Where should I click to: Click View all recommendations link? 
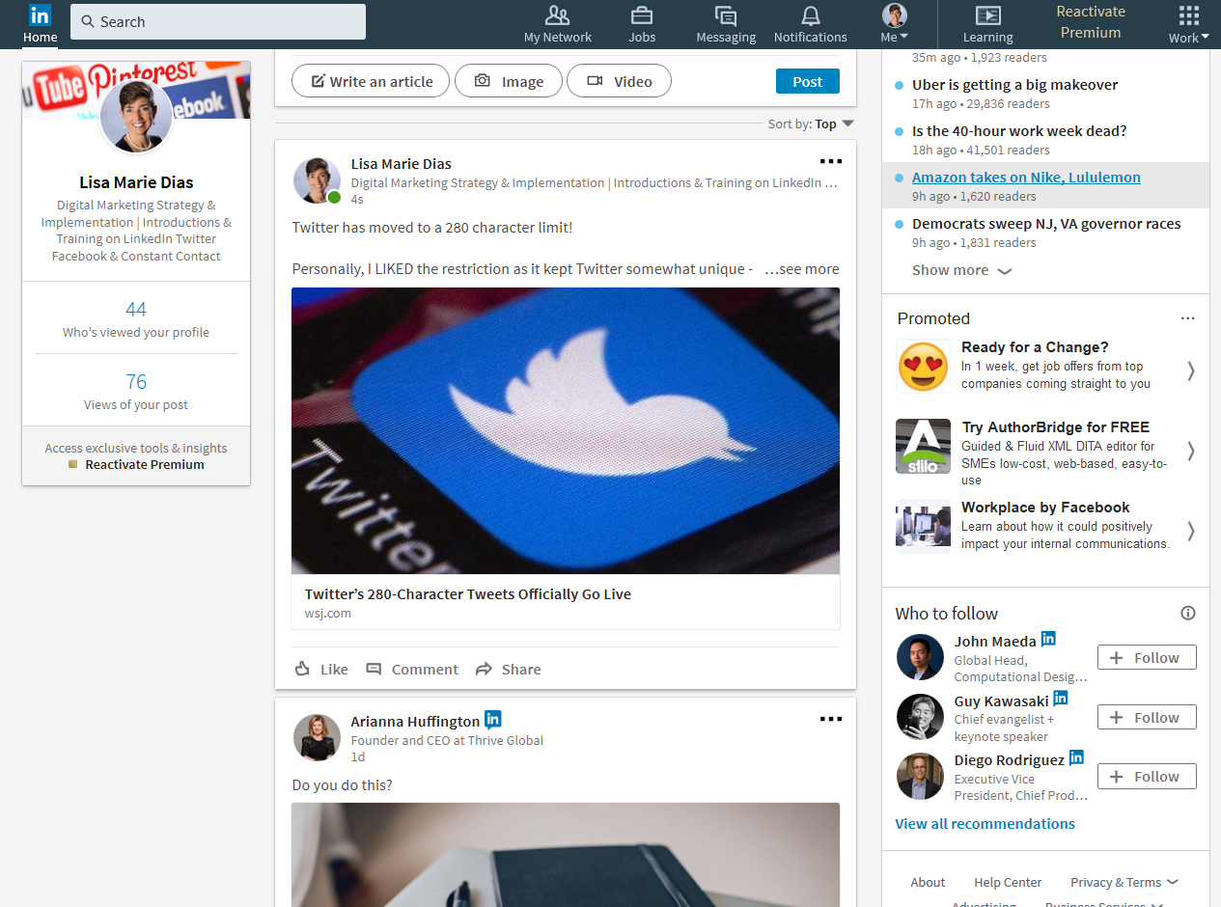click(985, 824)
